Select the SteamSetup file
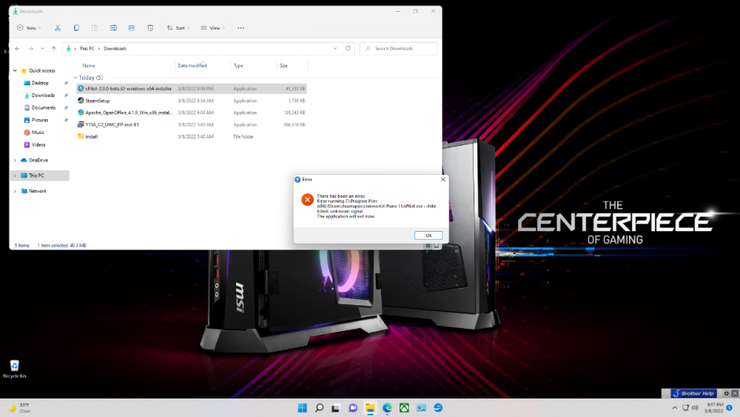The width and height of the screenshot is (740, 417). 191,101
